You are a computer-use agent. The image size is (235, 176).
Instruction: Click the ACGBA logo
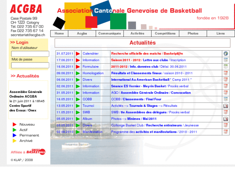point(26,9)
